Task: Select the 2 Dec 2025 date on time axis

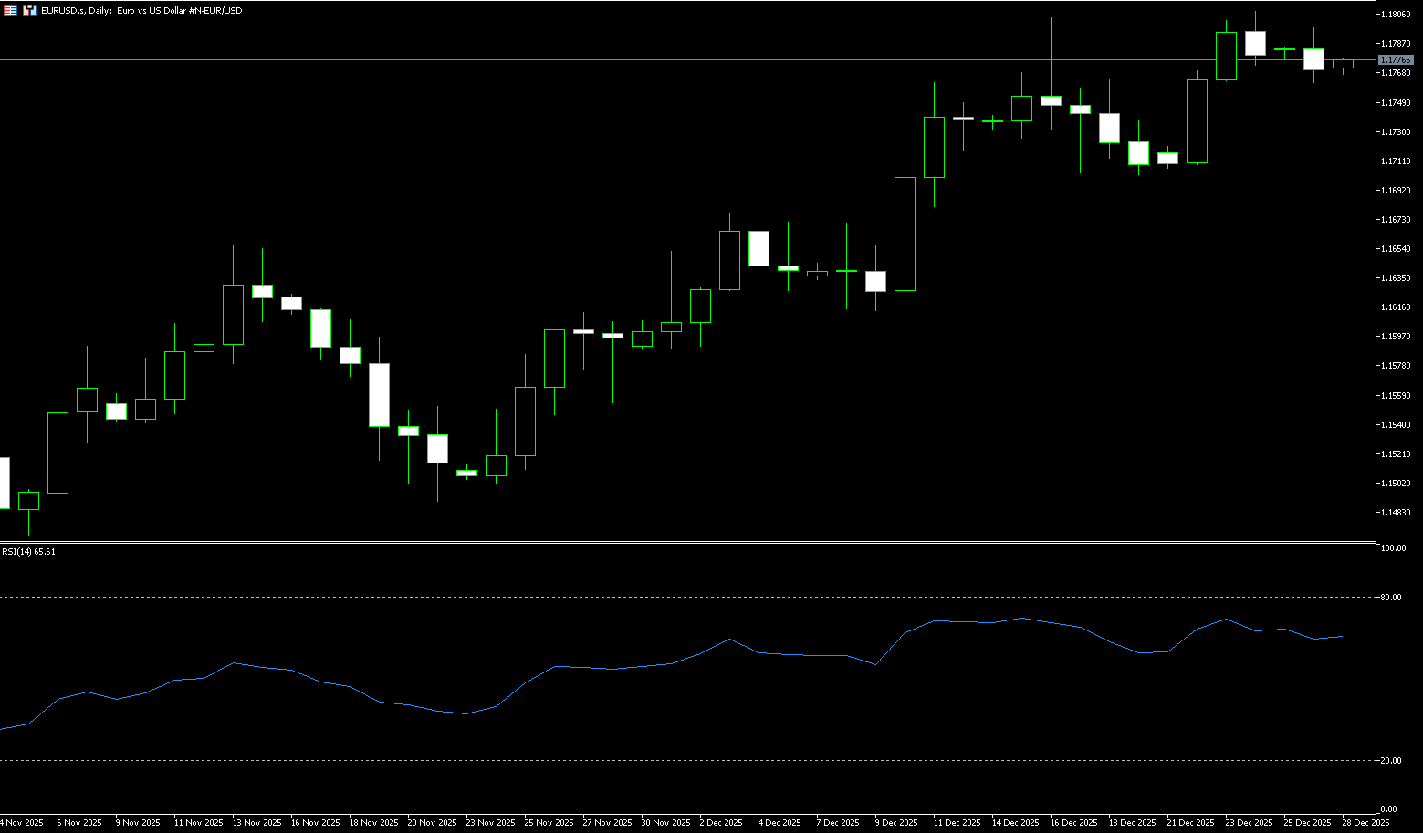Action: click(x=721, y=823)
